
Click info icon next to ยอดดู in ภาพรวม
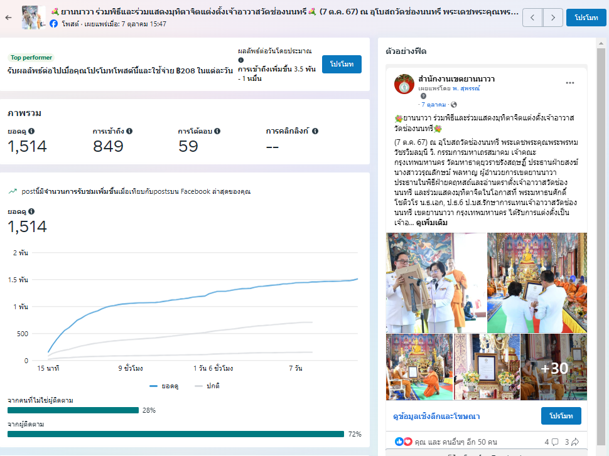pos(31,131)
